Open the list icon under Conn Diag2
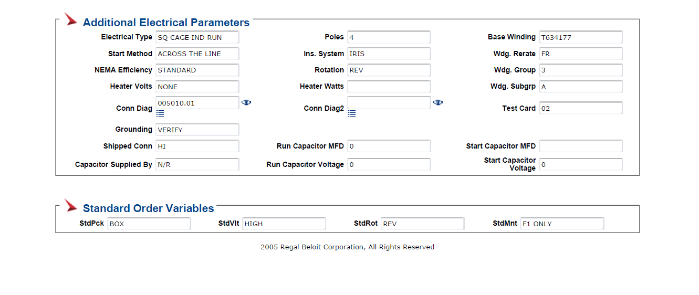 pos(352,113)
